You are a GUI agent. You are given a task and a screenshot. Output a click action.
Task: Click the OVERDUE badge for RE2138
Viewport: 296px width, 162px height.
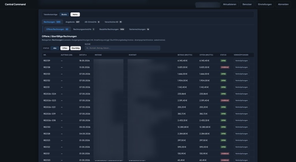pyautogui.click(x=225, y=67)
